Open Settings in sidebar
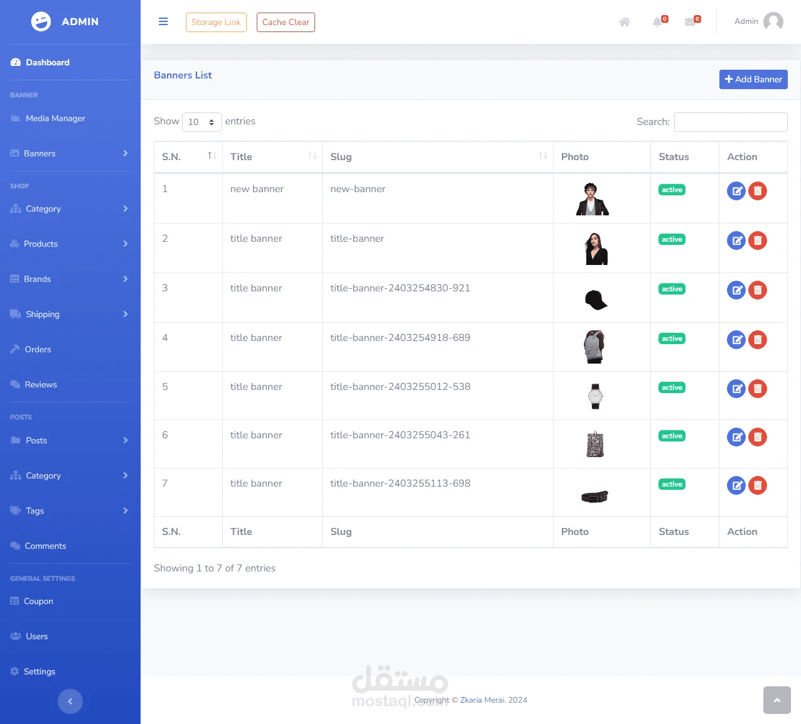This screenshot has height=724, width=801. pos(33,671)
